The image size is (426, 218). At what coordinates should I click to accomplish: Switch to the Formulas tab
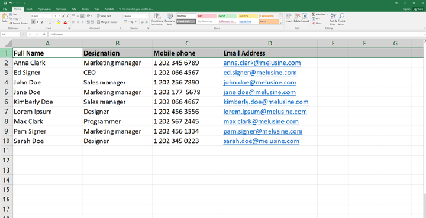click(x=61, y=9)
